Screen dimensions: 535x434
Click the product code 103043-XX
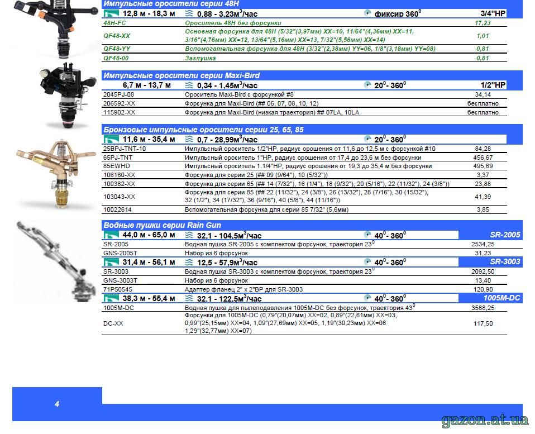tap(119, 197)
